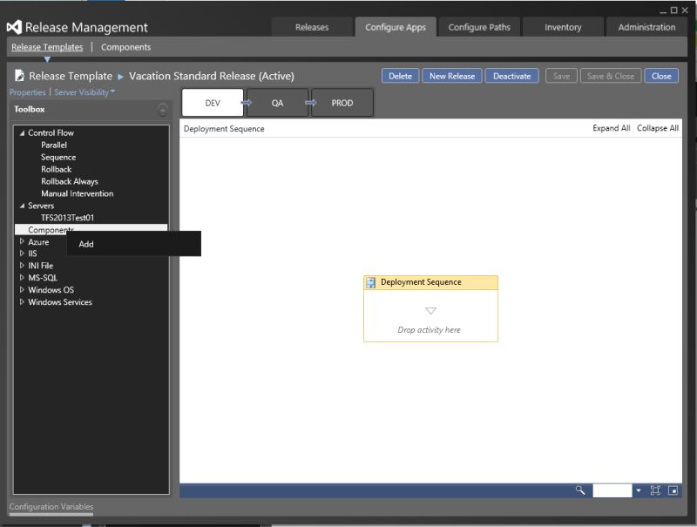Click the Deployment Sequence block icon
This screenshot has height=527, width=697.
370,282
